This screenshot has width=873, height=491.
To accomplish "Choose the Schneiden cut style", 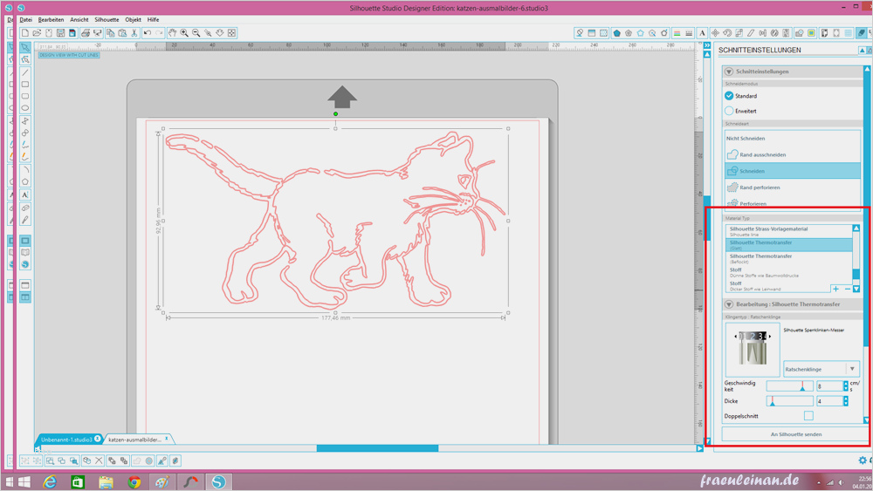I will point(793,171).
